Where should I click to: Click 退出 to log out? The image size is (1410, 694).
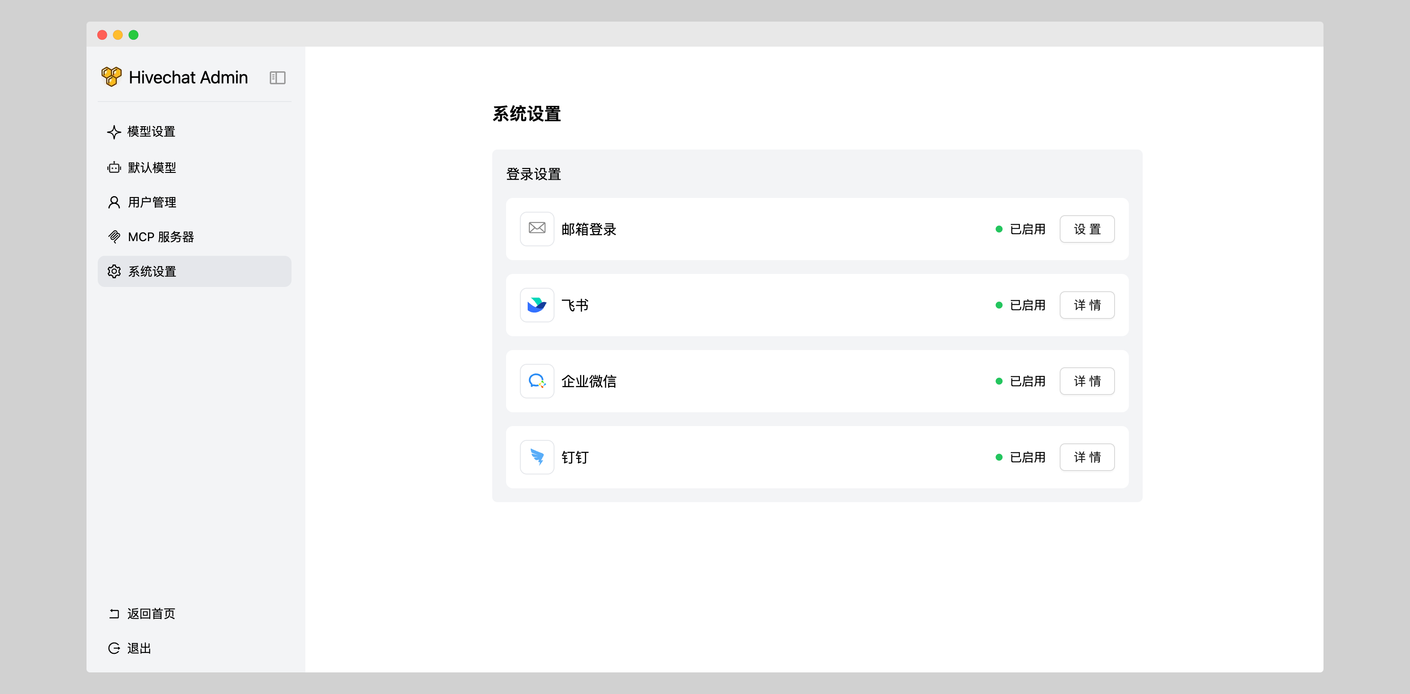point(138,648)
